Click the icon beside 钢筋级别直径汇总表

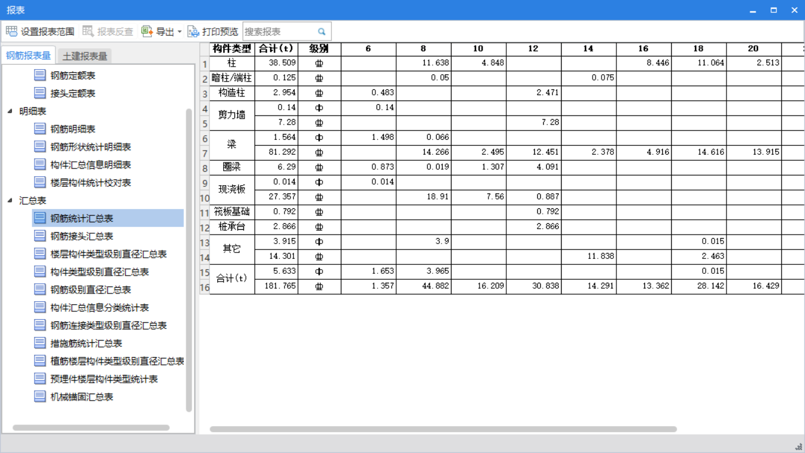coord(40,289)
